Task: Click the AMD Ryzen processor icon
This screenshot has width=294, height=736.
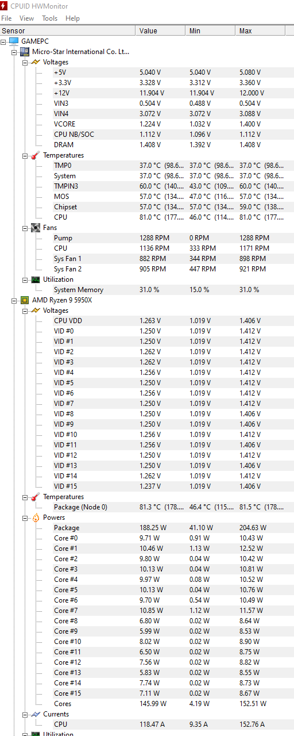Action: [25, 300]
